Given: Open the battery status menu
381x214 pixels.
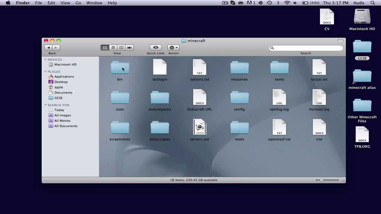Looking at the screenshot, I should coord(310,3).
